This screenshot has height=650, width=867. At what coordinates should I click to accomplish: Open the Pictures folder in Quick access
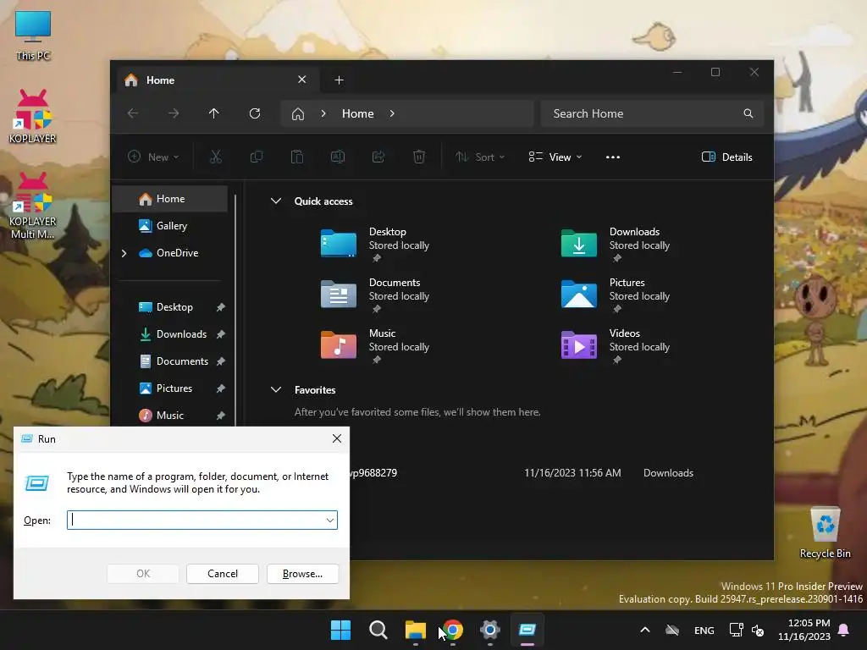616,295
